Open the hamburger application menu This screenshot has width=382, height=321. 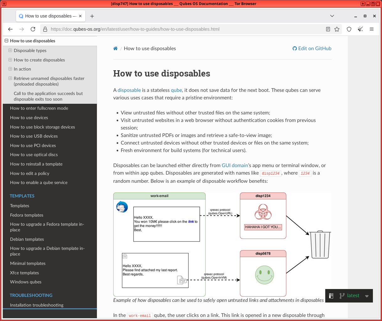[372, 29]
